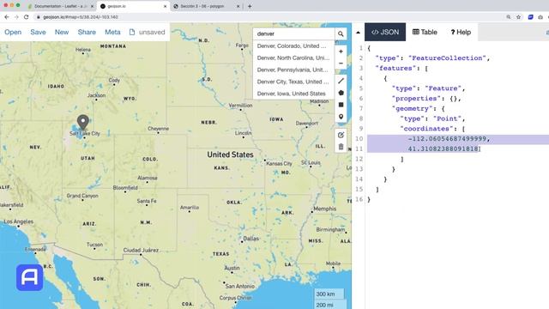Image resolution: width=549 pixels, height=309 pixels.
Task: Click the blue extension icon in toolbar
Action: [531, 17]
